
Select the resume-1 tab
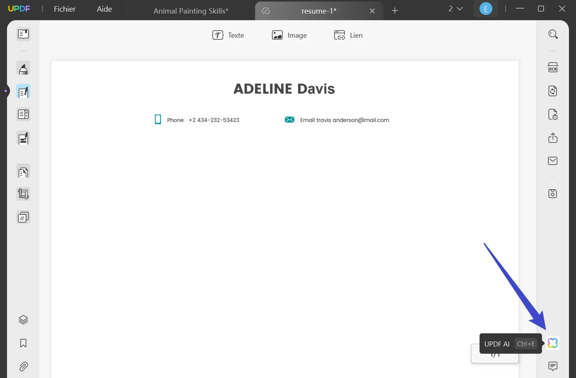[319, 11]
